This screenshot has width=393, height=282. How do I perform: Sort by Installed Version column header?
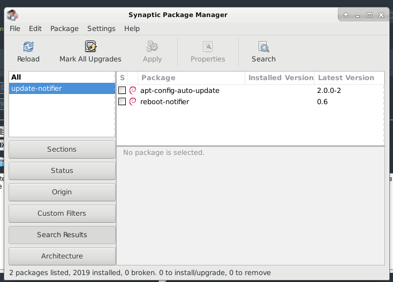[280, 78]
